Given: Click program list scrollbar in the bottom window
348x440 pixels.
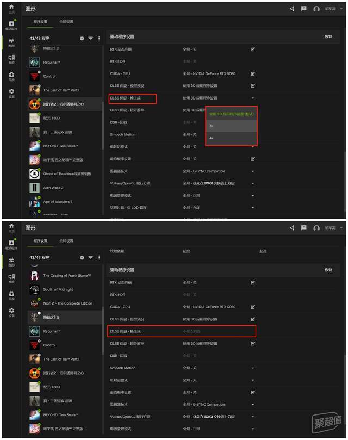Looking at the screenshot, I should click(x=103, y=331).
